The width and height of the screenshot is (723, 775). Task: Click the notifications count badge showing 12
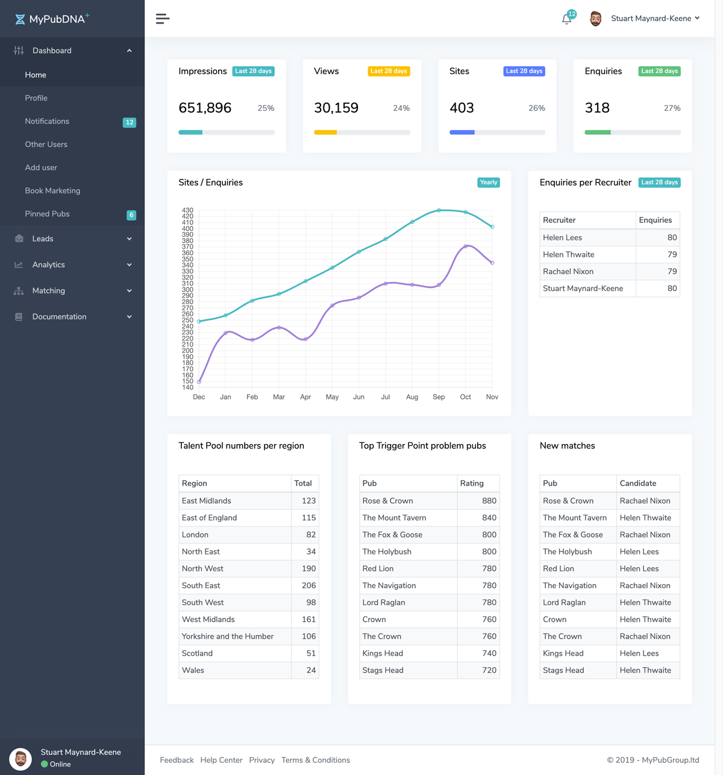click(130, 122)
